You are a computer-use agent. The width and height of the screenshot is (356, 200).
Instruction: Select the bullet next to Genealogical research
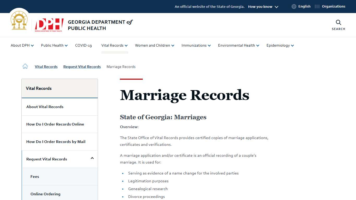coord(123,189)
